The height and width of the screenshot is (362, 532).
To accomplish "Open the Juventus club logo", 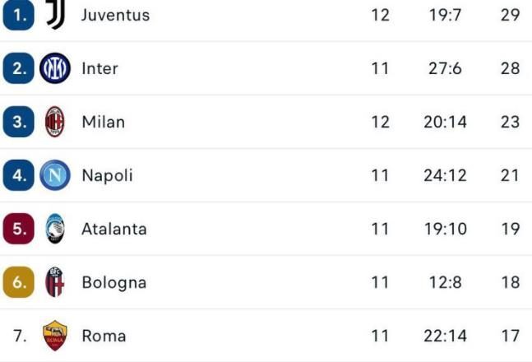I will (x=55, y=14).
